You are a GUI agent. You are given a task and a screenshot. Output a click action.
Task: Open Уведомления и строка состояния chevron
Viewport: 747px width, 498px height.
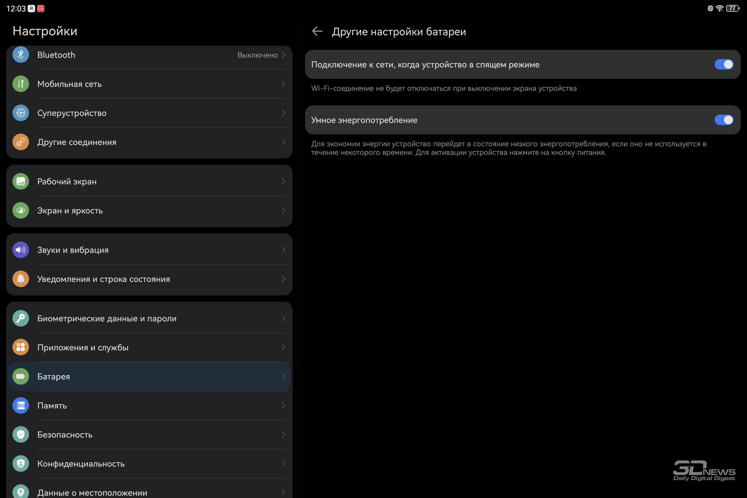(x=283, y=279)
